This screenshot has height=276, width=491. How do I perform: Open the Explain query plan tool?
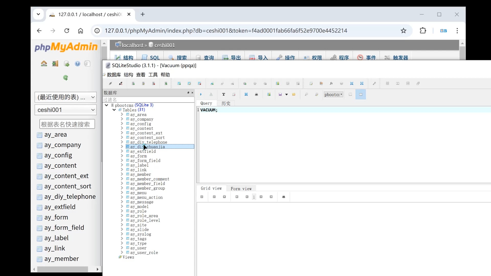pyautogui.click(x=211, y=94)
